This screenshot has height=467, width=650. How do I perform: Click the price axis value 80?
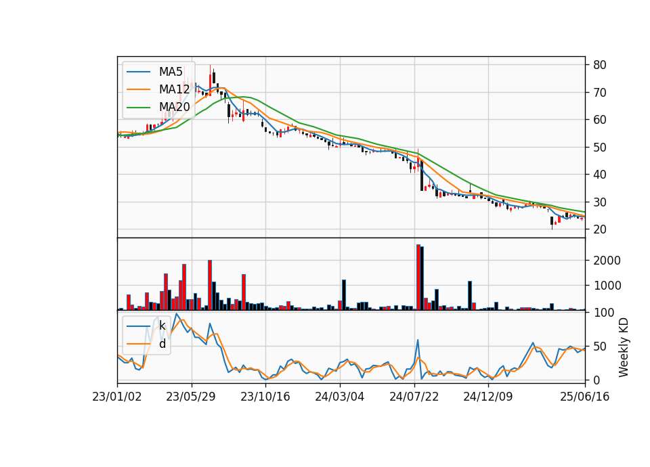[599, 65]
